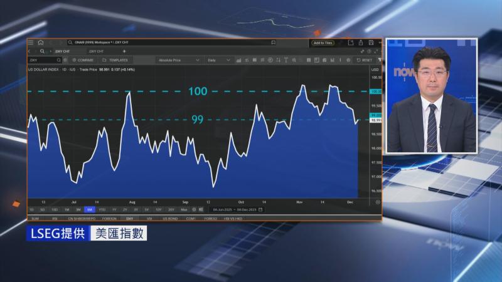Select the 1D time range
Viewport: 502px width, 282px height.
pos(31,209)
